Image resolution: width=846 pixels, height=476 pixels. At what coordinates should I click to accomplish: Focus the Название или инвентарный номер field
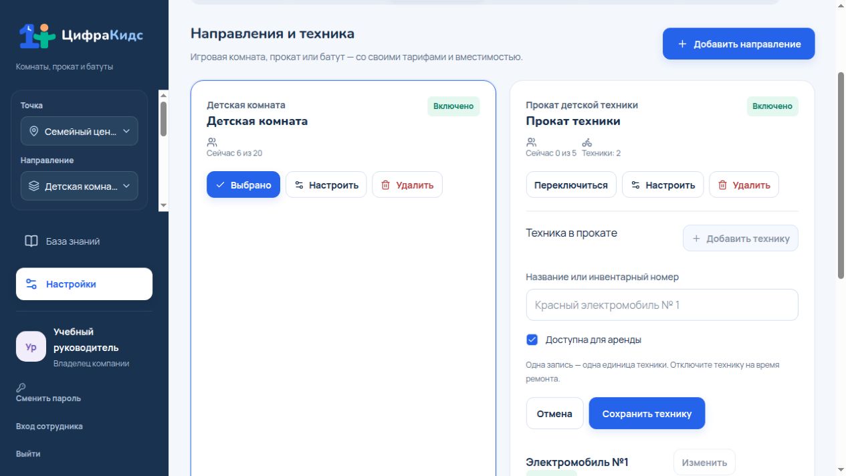[662, 305]
